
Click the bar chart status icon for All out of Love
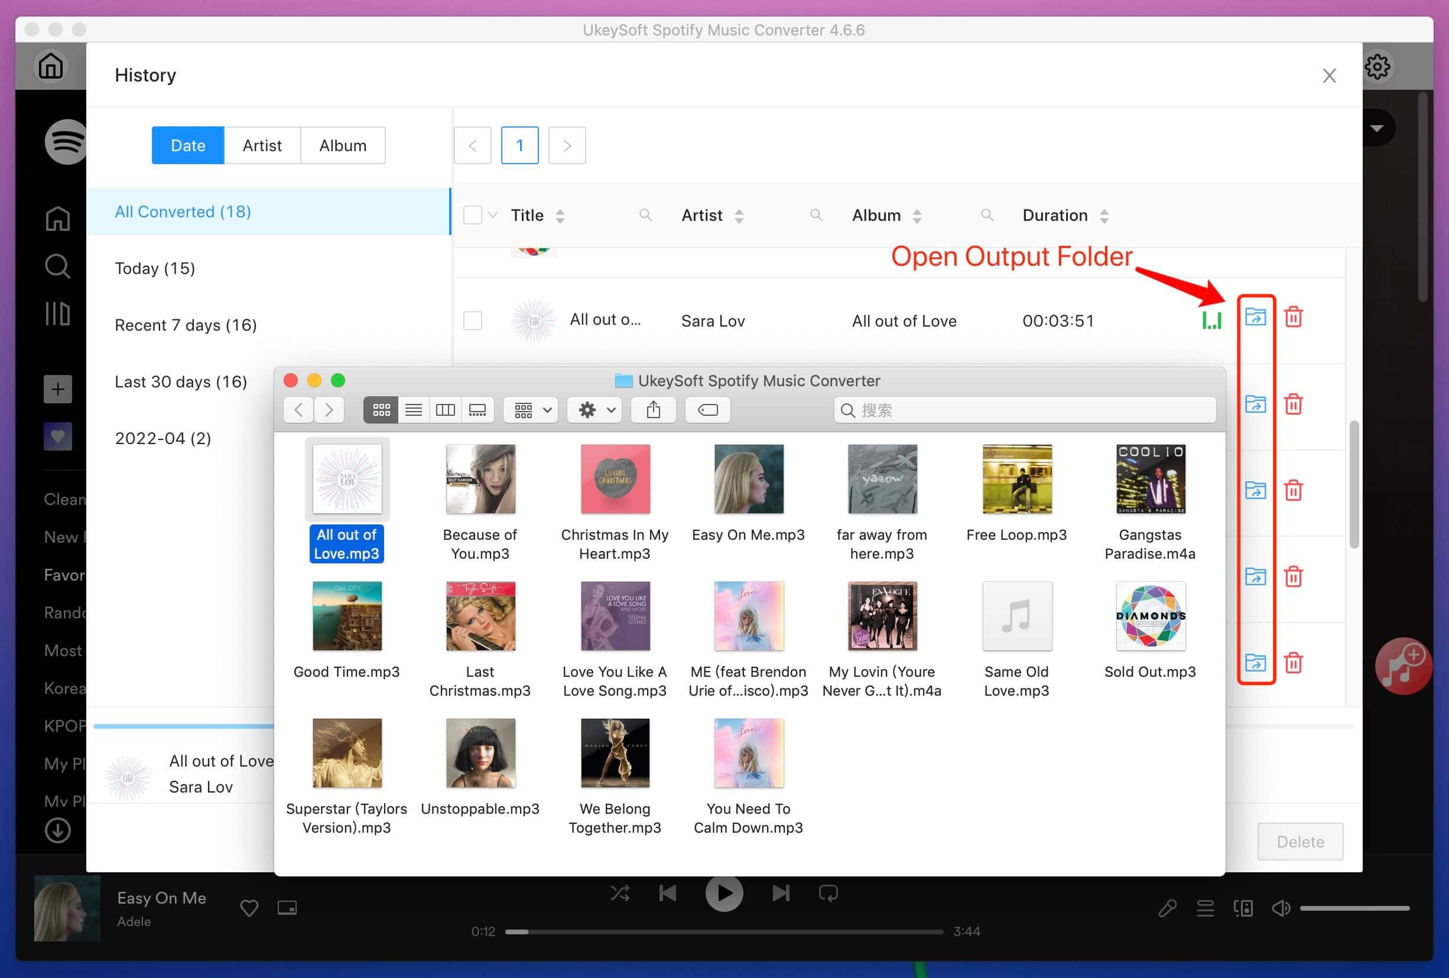point(1210,320)
